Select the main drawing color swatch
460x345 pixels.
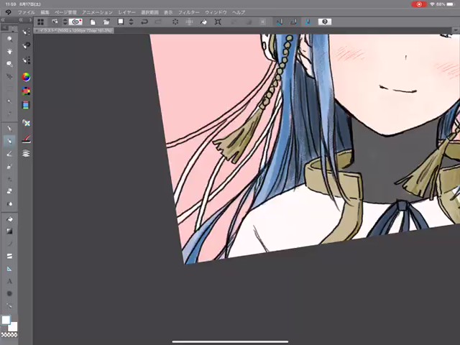pyautogui.click(x=6, y=320)
